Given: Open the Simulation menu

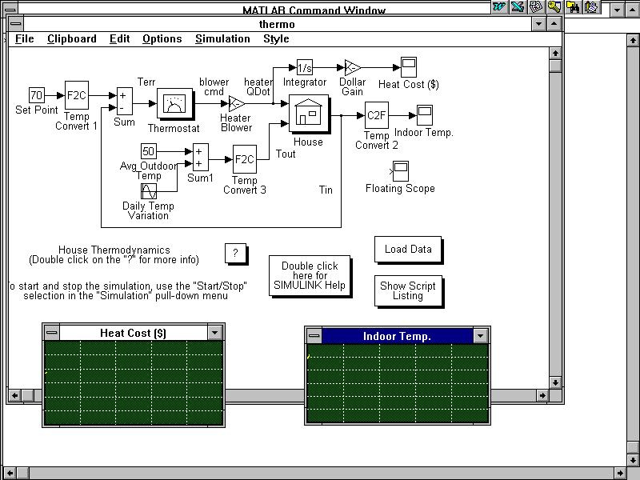Looking at the screenshot, I should (222, 38).
